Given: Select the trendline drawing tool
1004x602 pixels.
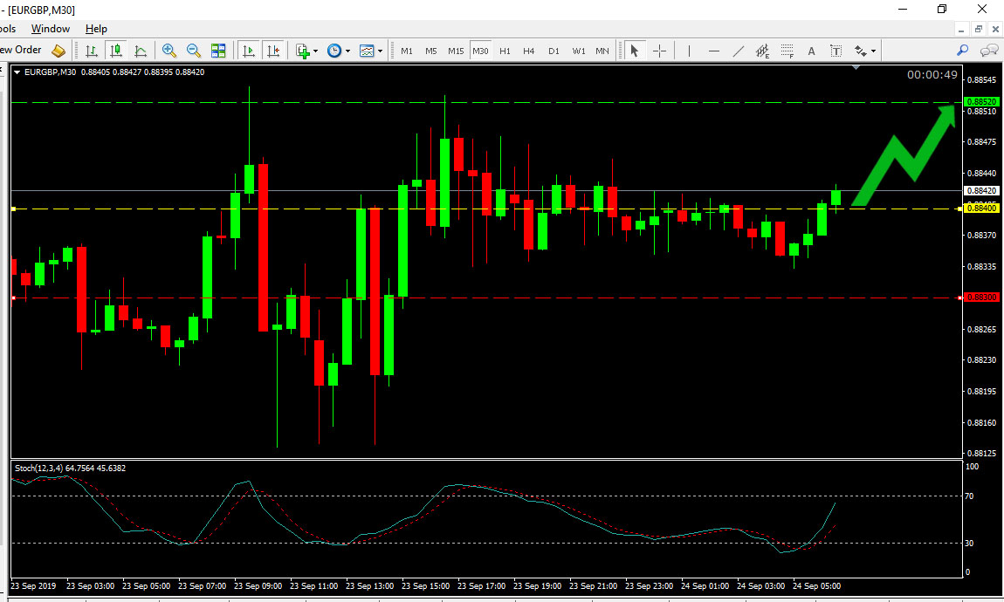Looking at the screenshot, I should [x=739, y=51].
